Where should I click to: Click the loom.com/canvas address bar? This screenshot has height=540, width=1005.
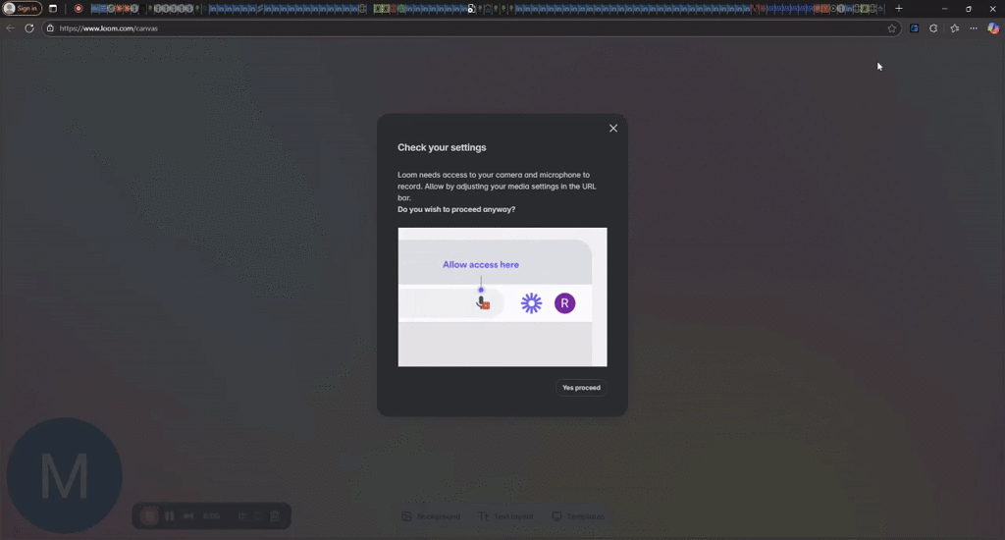point(471,28)
